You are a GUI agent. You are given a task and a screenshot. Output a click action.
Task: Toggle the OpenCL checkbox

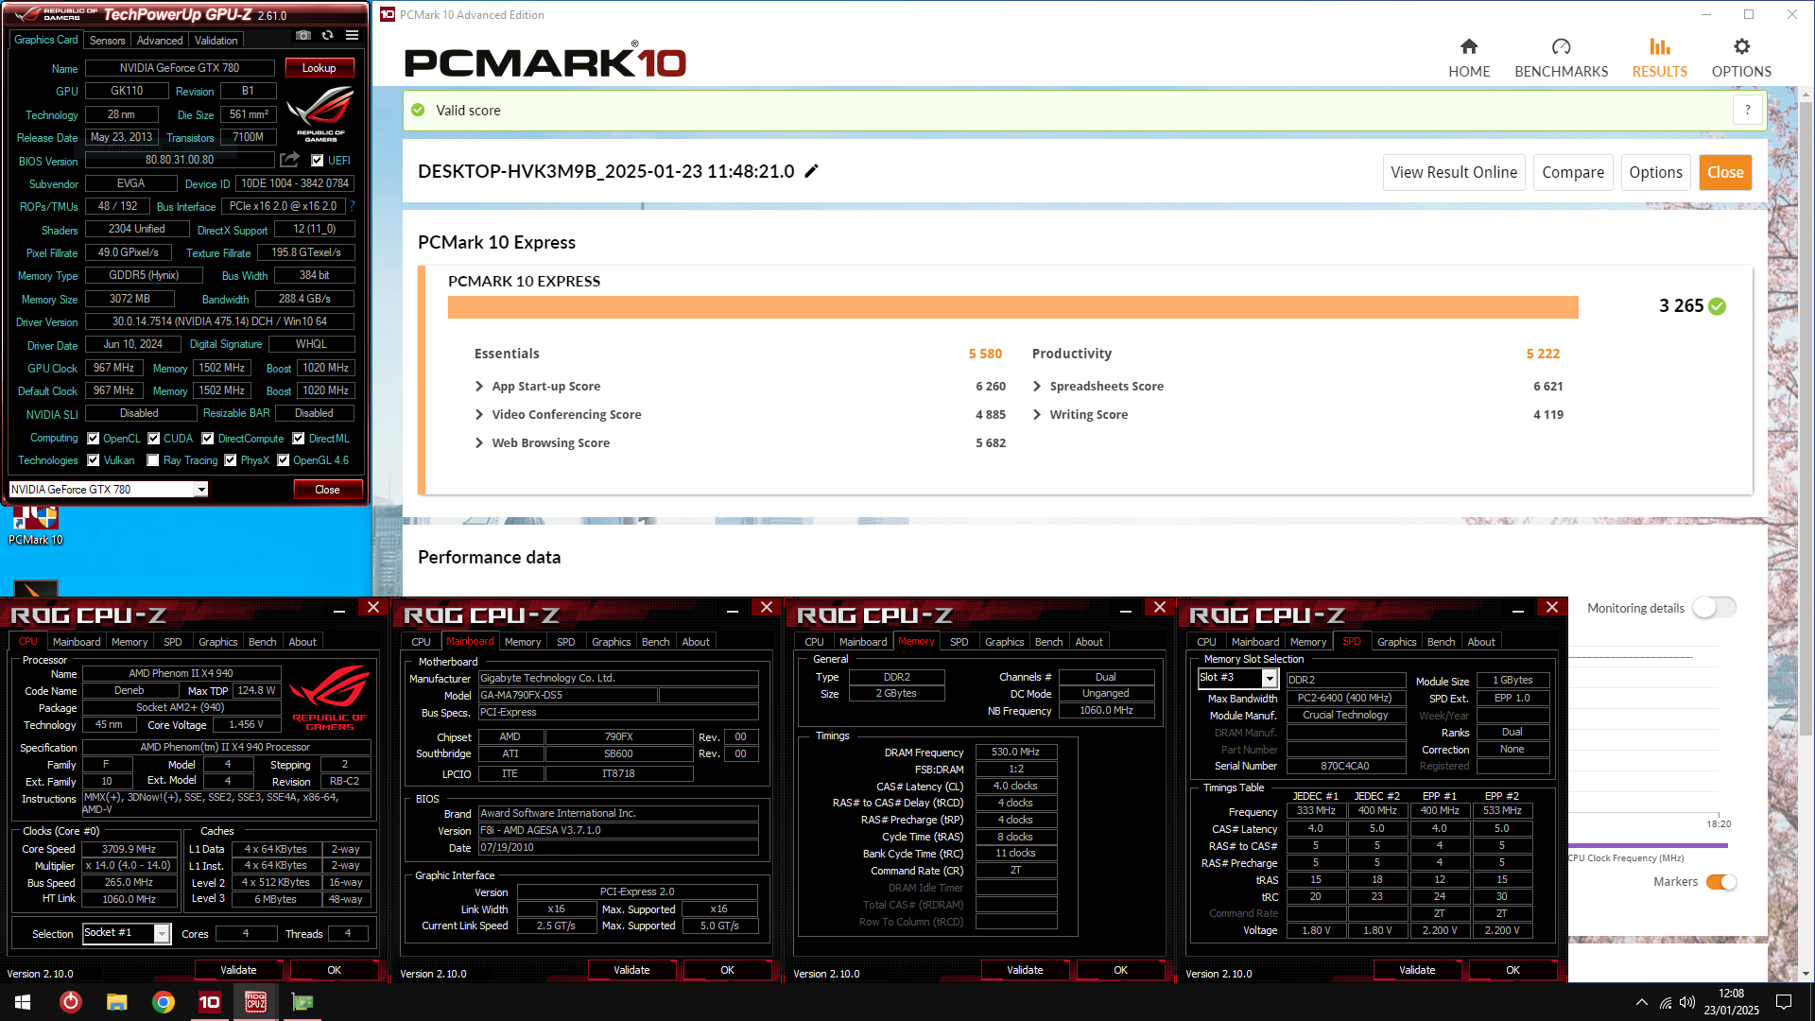(94, 439)
